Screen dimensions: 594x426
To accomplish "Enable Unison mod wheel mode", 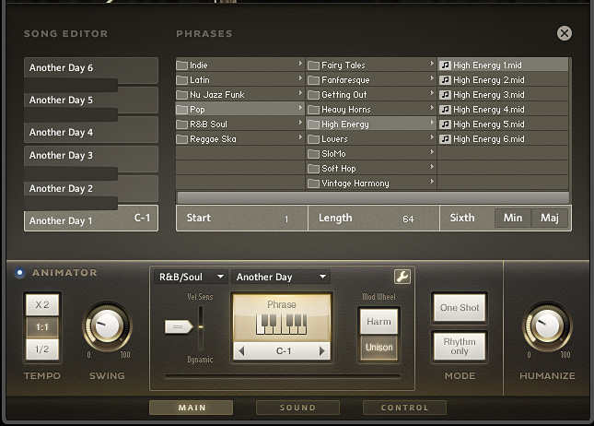I will click(x=379, y=348).
